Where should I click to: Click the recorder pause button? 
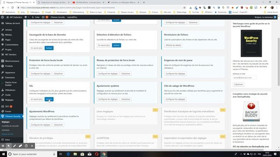coord(3,146)
